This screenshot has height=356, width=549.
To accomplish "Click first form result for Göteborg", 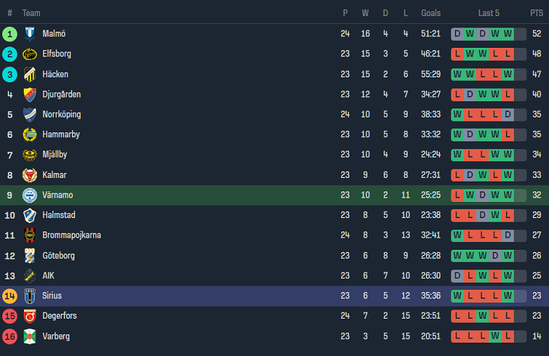I will pos(458,255).
